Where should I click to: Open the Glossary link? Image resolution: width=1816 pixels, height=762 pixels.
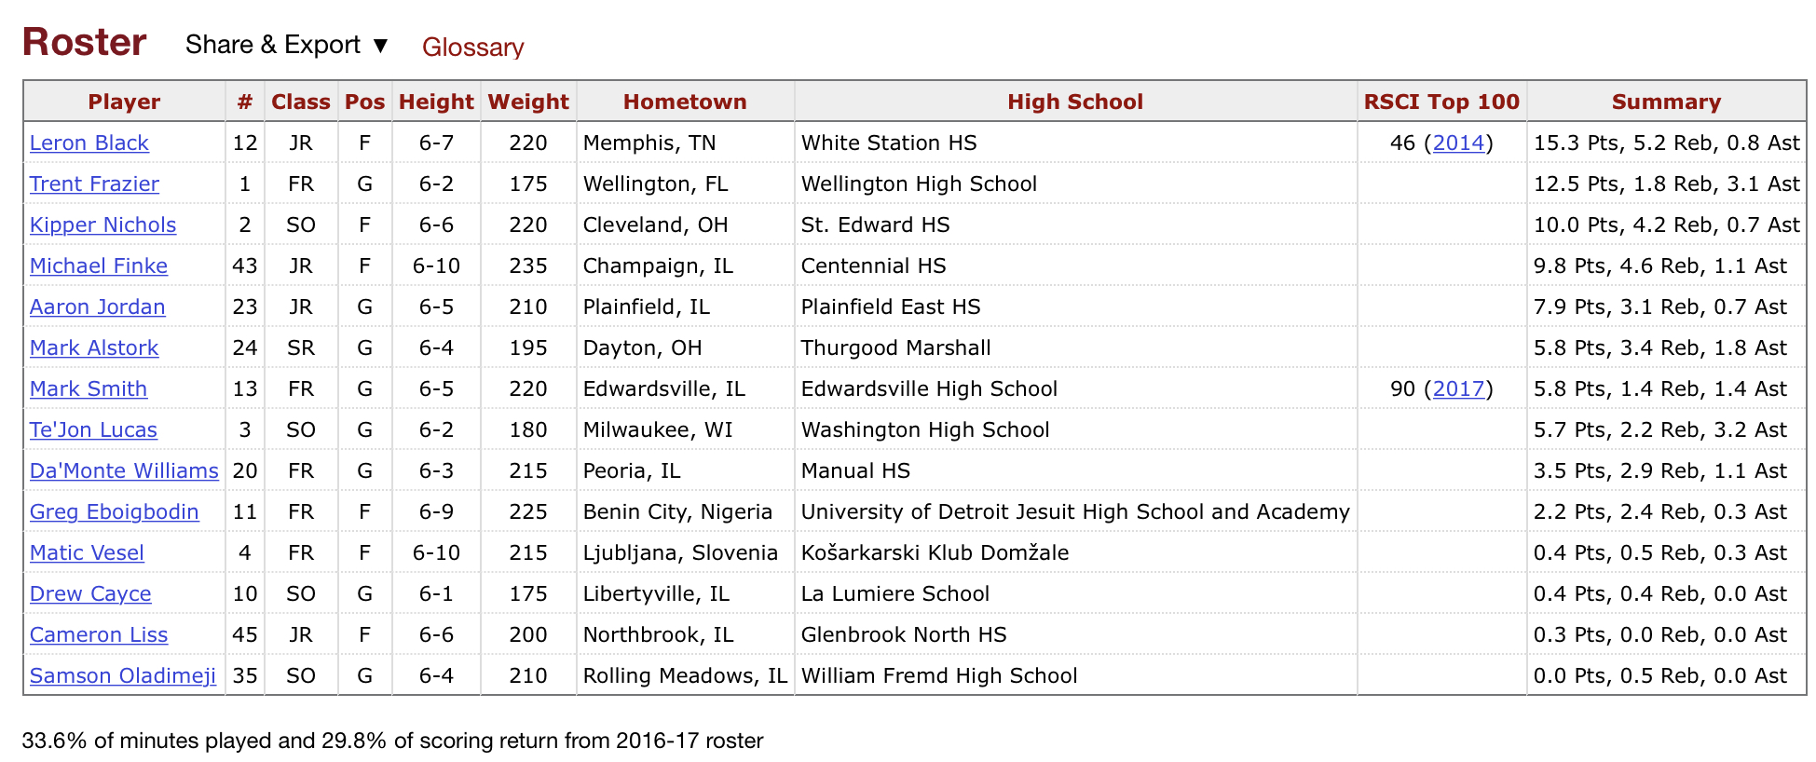[x=472, y=47]
